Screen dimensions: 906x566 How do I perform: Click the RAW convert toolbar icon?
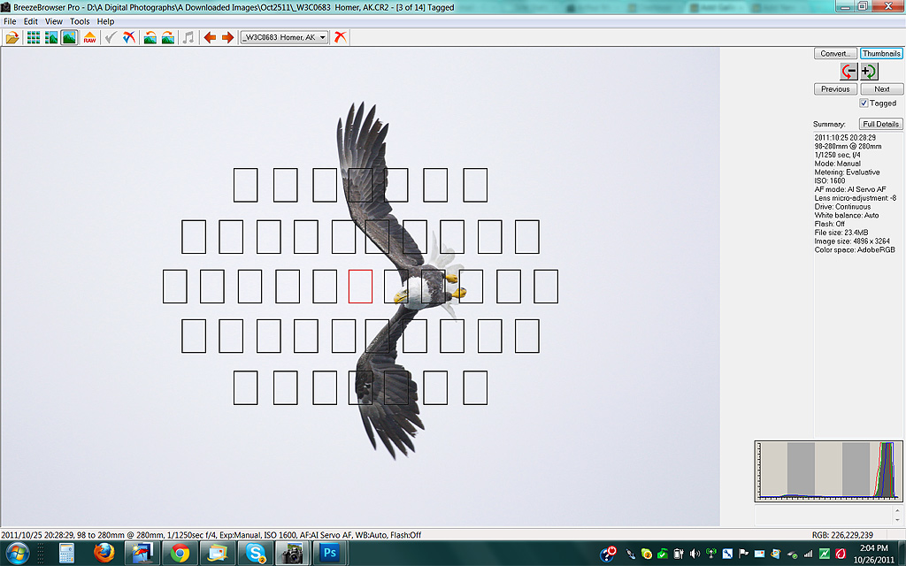(x=89, y=37)
